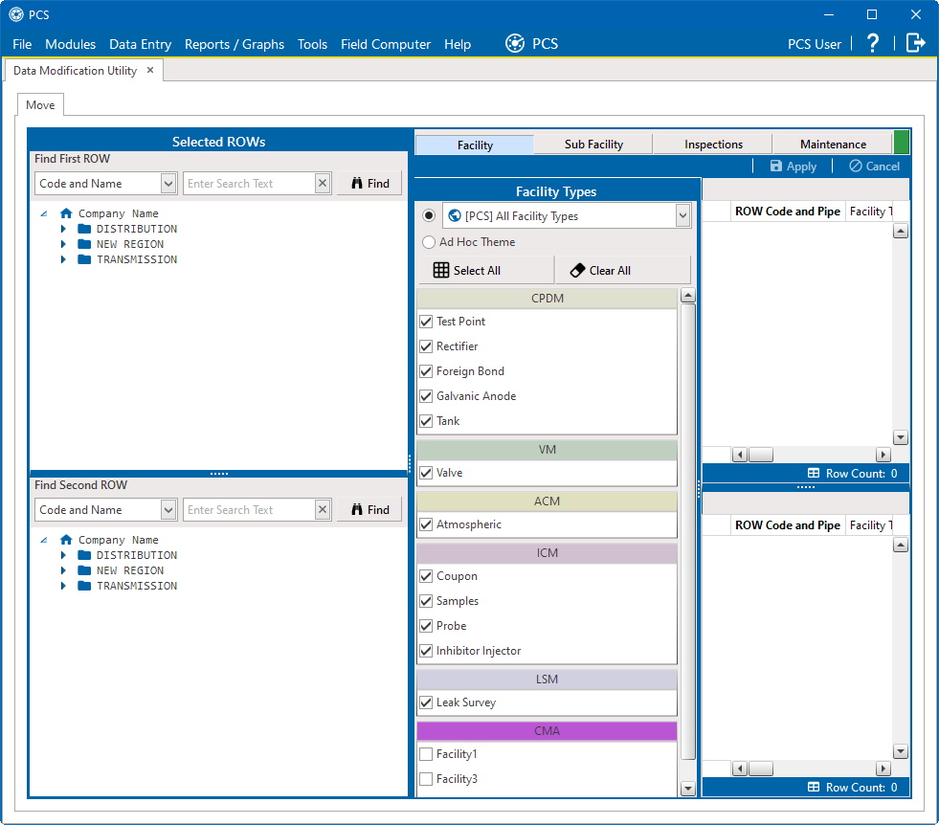Switch to the Sub Facility tab
Screen dimensions: 939x825
pyautogui.click(x=593, y=144)
